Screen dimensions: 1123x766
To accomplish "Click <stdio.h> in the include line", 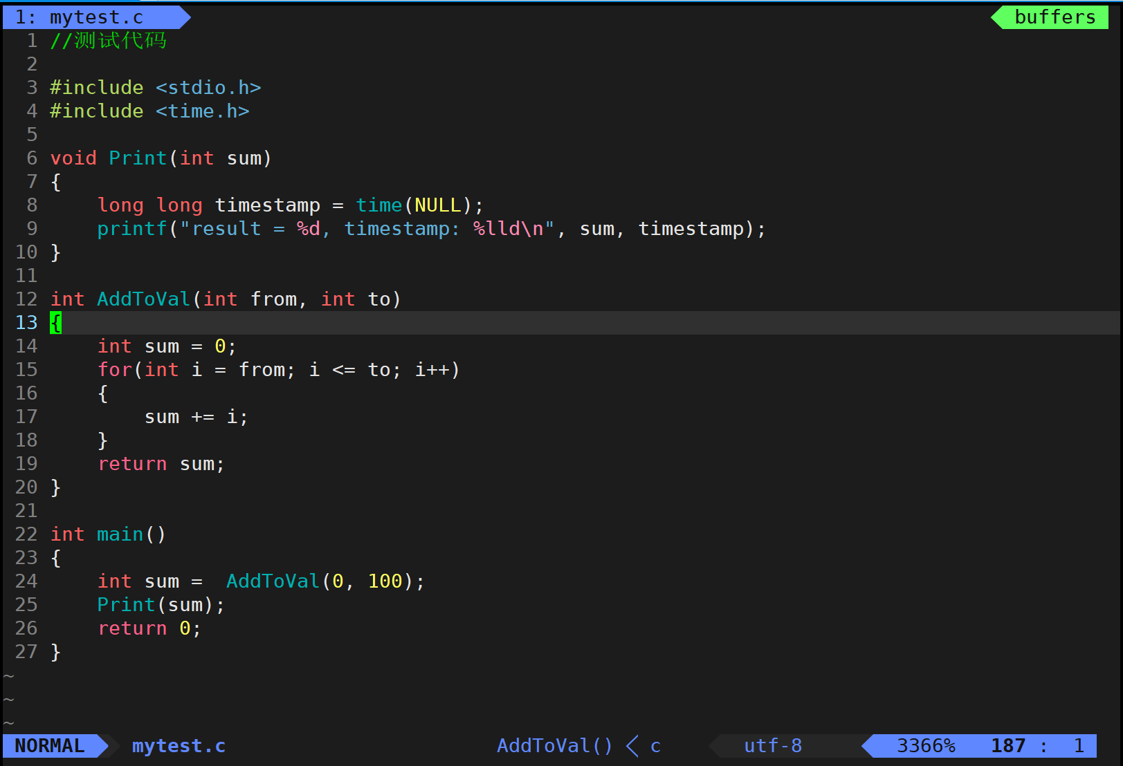I will 208,88.
